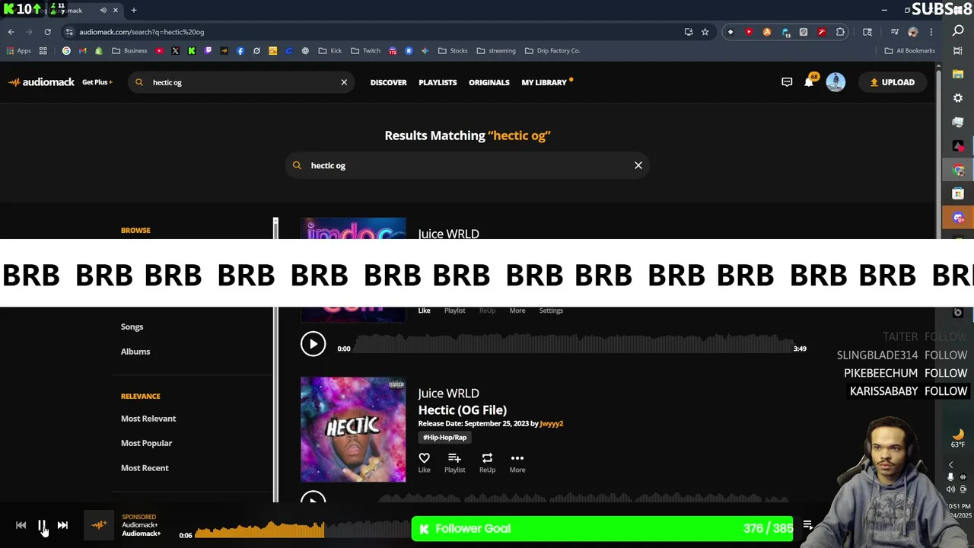This screenshot has height=548, width=974.
Task: Open the Twitch bookmarks folder
Action: (x=365, y=51)
